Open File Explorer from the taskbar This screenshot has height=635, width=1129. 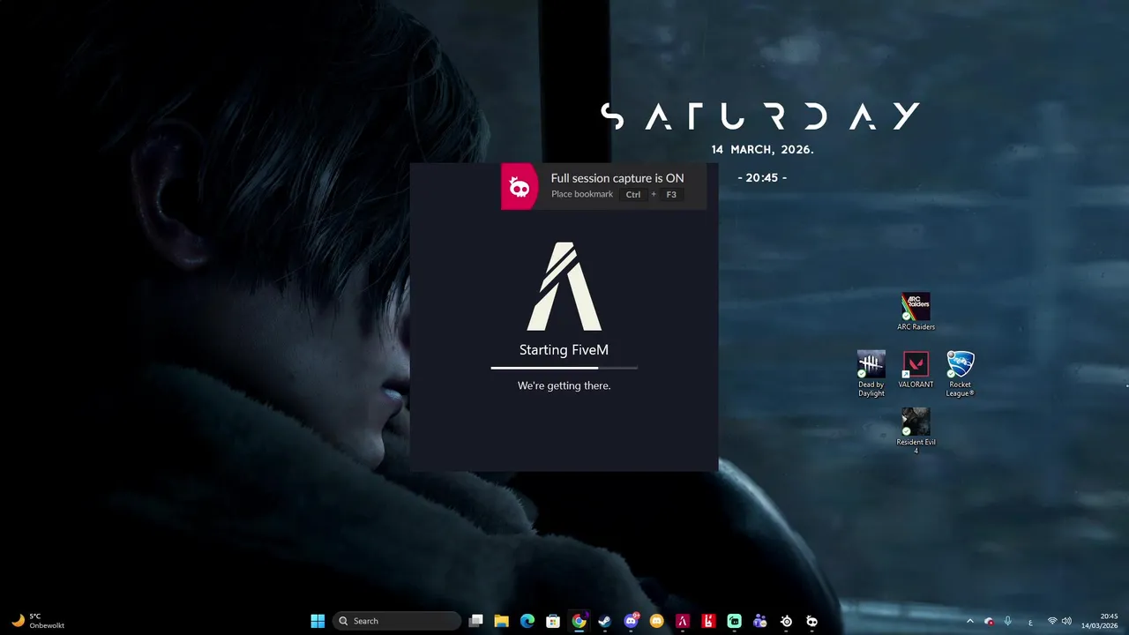pyautogui.click(x=501, y=621)
